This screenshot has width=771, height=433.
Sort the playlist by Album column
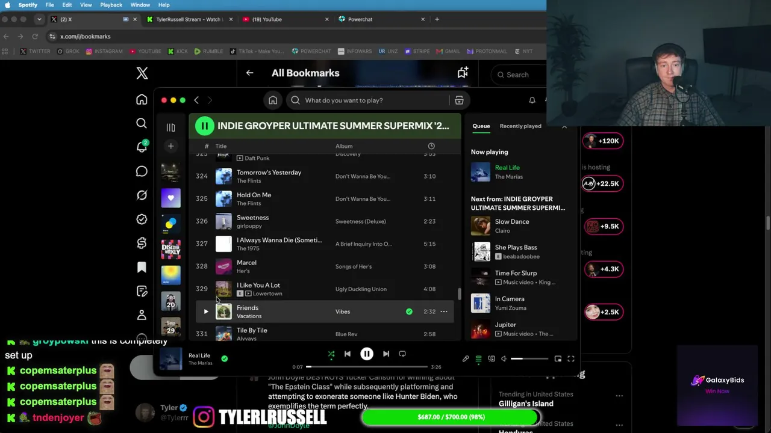click(x=344, y=146)
